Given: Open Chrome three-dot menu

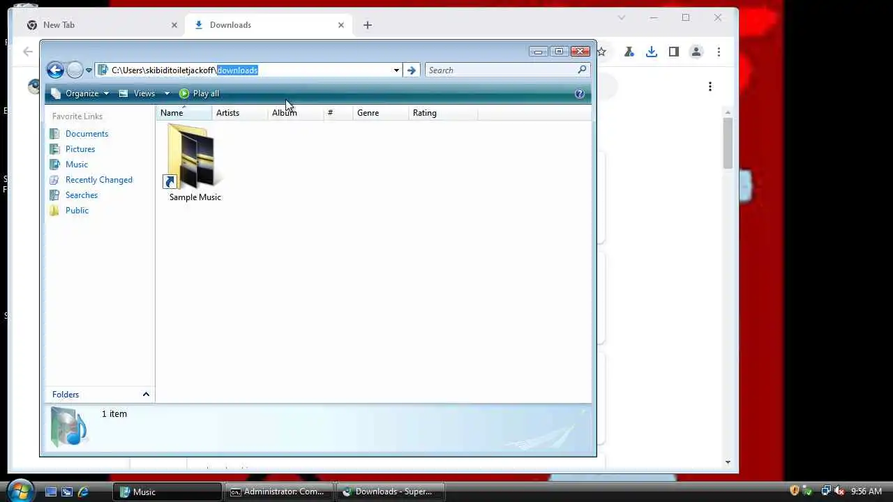Looking at the screenshot, I should pyautogui.click(x=719, y=52).
